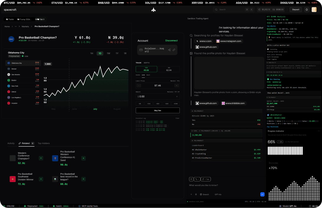Increase the limit price with the plus stepper
322x208 pixels.
point(177,85)
